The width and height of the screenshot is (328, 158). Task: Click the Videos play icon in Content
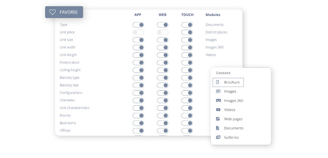click(218, 110)
